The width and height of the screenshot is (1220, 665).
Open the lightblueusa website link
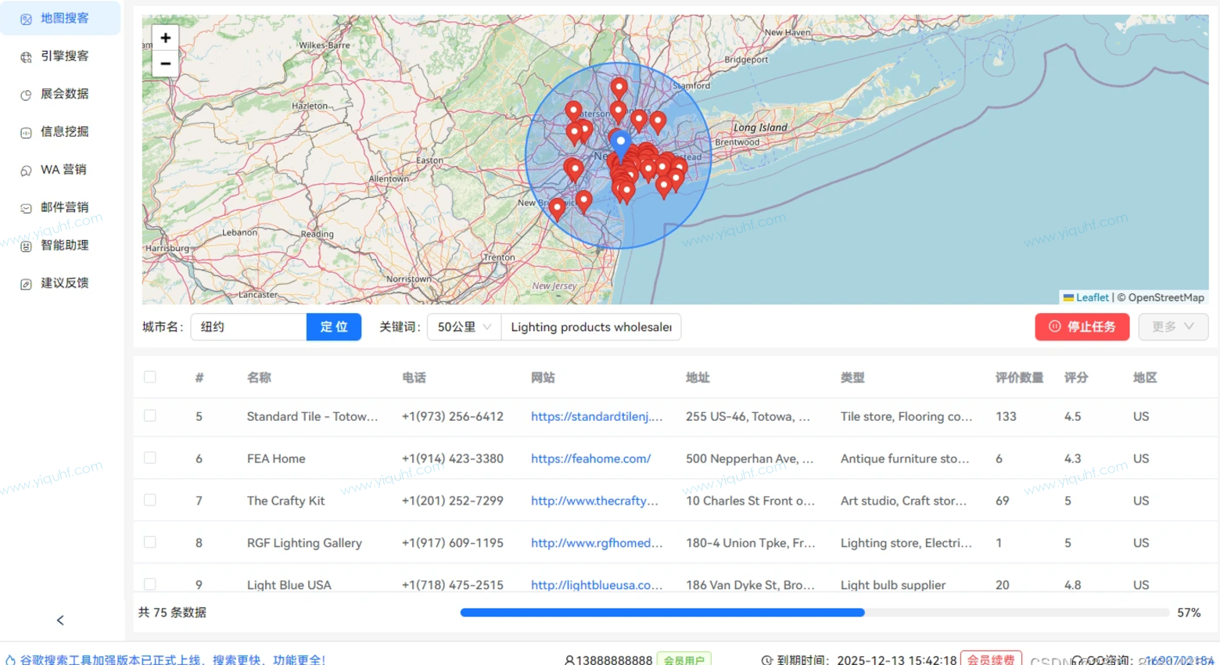[x=597, y=585]
